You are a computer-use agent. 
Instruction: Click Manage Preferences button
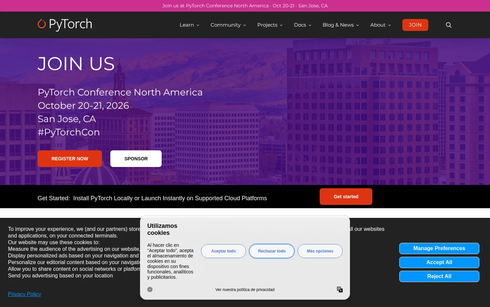point(439,248)
